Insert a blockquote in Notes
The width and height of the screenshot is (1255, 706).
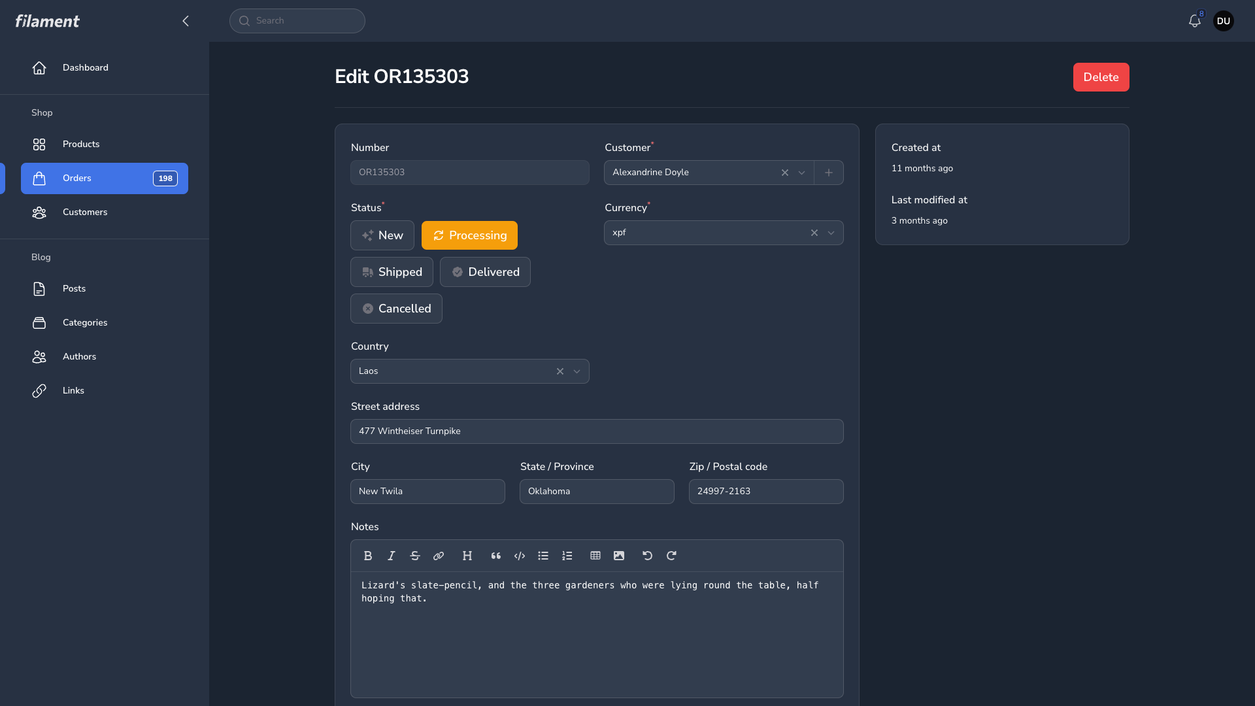tap(496, 556)
